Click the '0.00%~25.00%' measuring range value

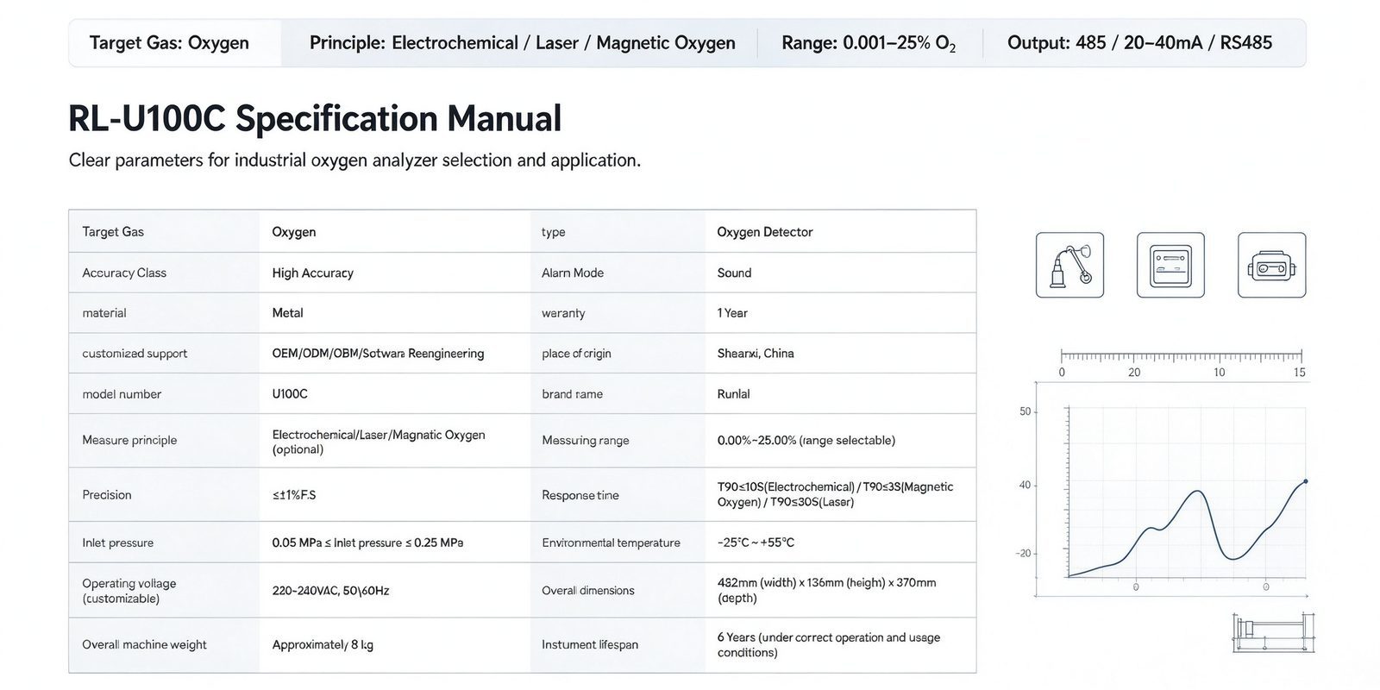pyautogui.click(x=806, y=440)
